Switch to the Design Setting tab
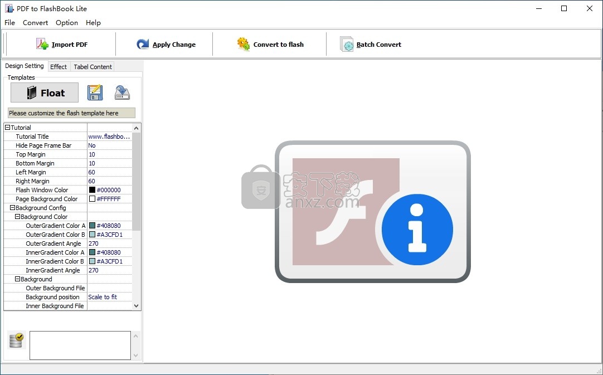The width and height of the screenshot is (603, 375). 25,66
